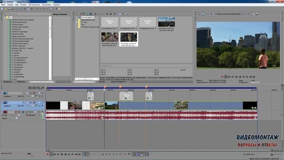
Task: Toggle Enable Snapping in bottom toolbar
Action: pyautogui.click(x=134, y=154)
